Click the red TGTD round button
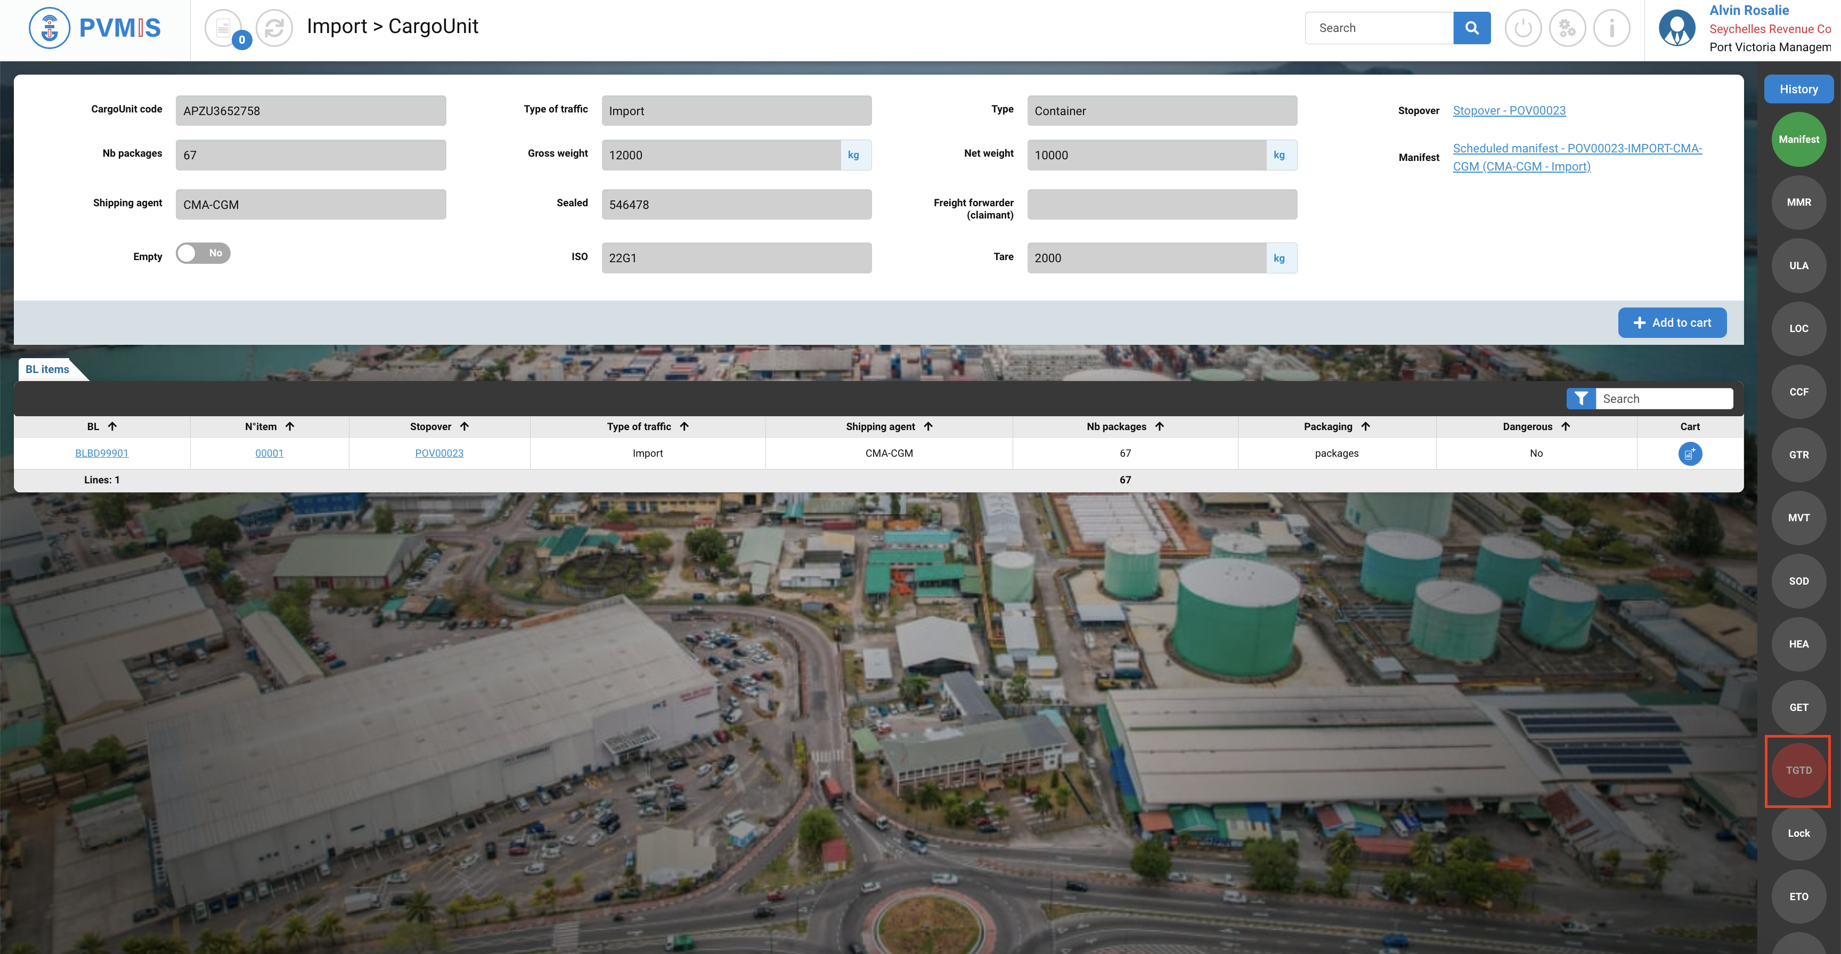1841x954 pixels. [1798, 770]
